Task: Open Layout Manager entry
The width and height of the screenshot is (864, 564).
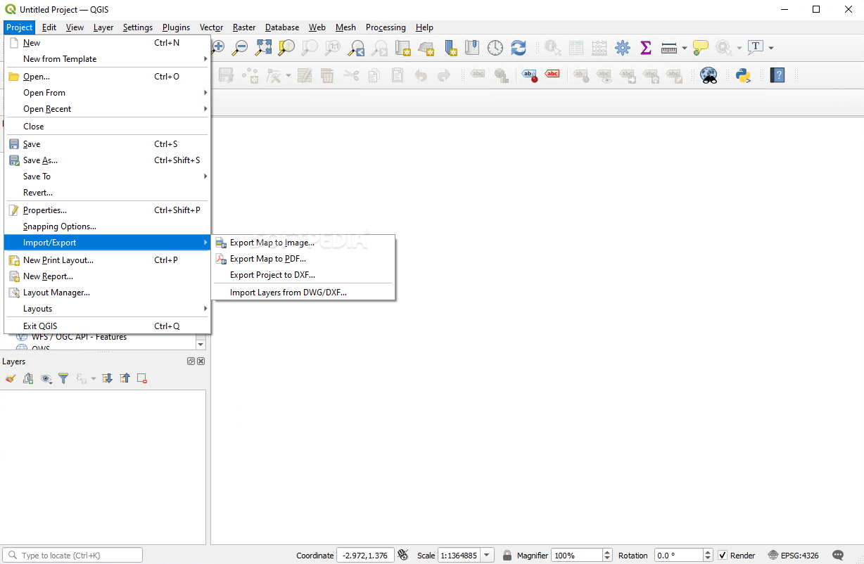Action: (108, 293)
